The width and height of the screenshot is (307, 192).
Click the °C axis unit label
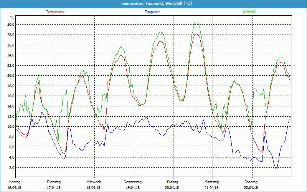coord(12,17)
